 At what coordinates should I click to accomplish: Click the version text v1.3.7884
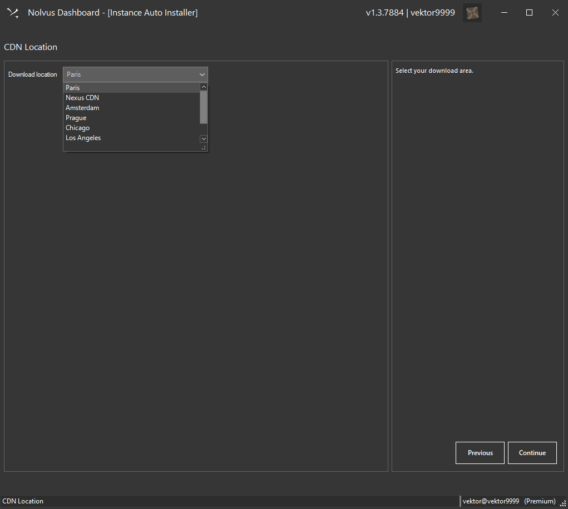(x=385, y=13)
